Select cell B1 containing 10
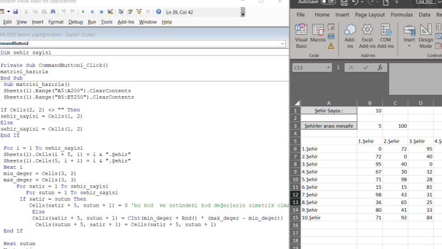 click(x=370, y=111)
